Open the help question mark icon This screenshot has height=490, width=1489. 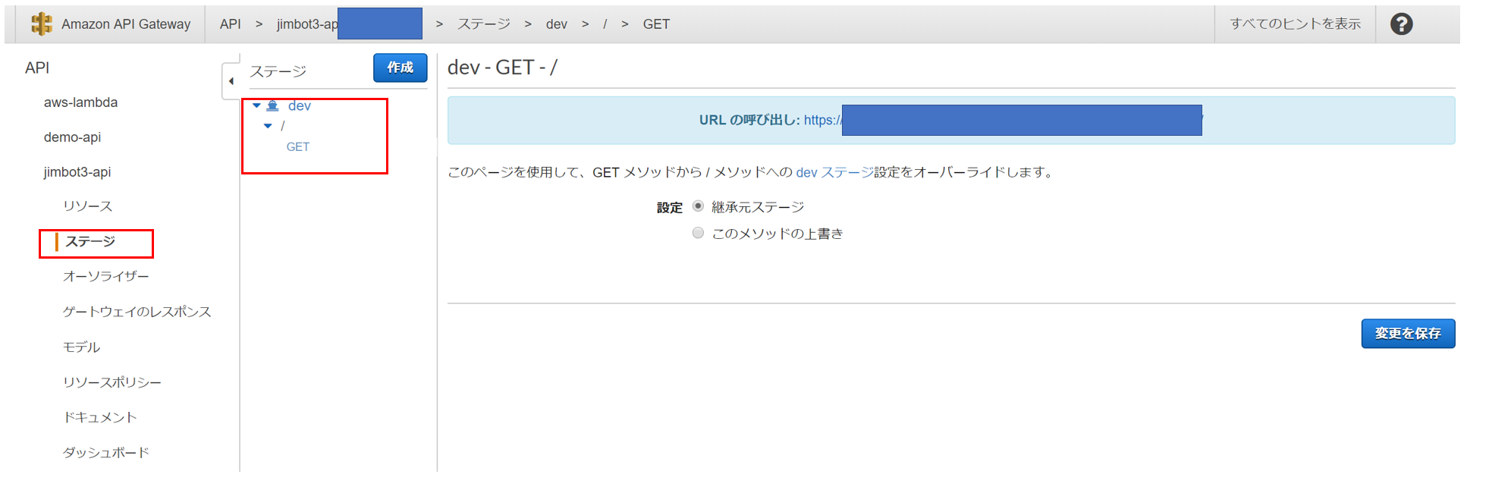point(1401,24)
